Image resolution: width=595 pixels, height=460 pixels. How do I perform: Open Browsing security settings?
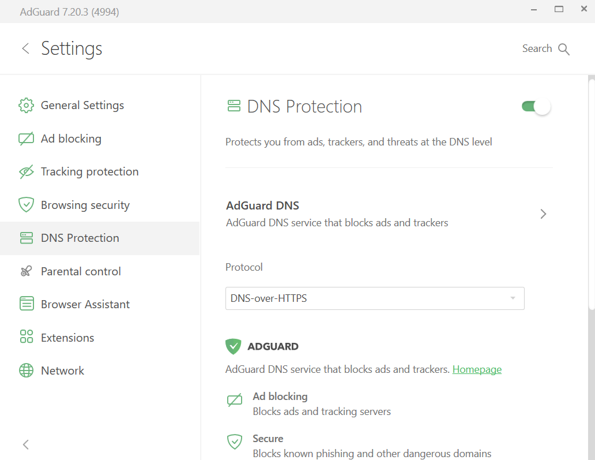point(99,205)
